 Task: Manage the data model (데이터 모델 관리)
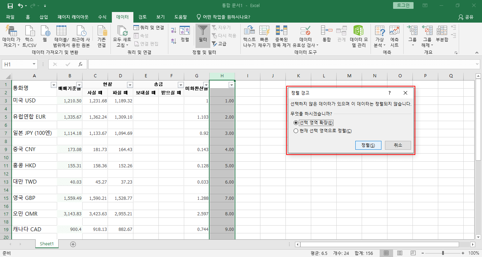coord(359,36)
